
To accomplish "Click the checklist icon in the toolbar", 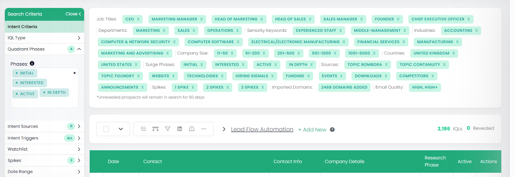I will pyautogui.click(x=144, y=129).
